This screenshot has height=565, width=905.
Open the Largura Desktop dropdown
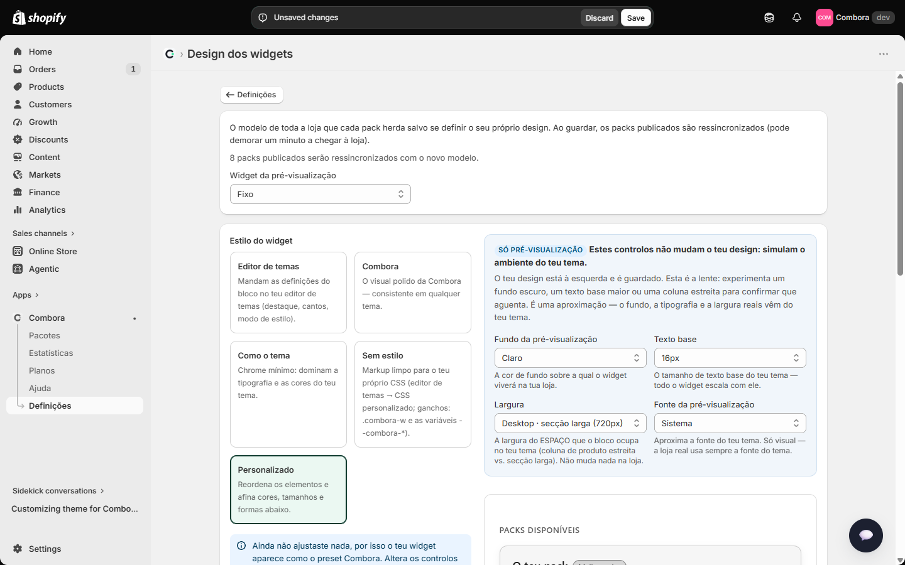[x=571, y=423]
